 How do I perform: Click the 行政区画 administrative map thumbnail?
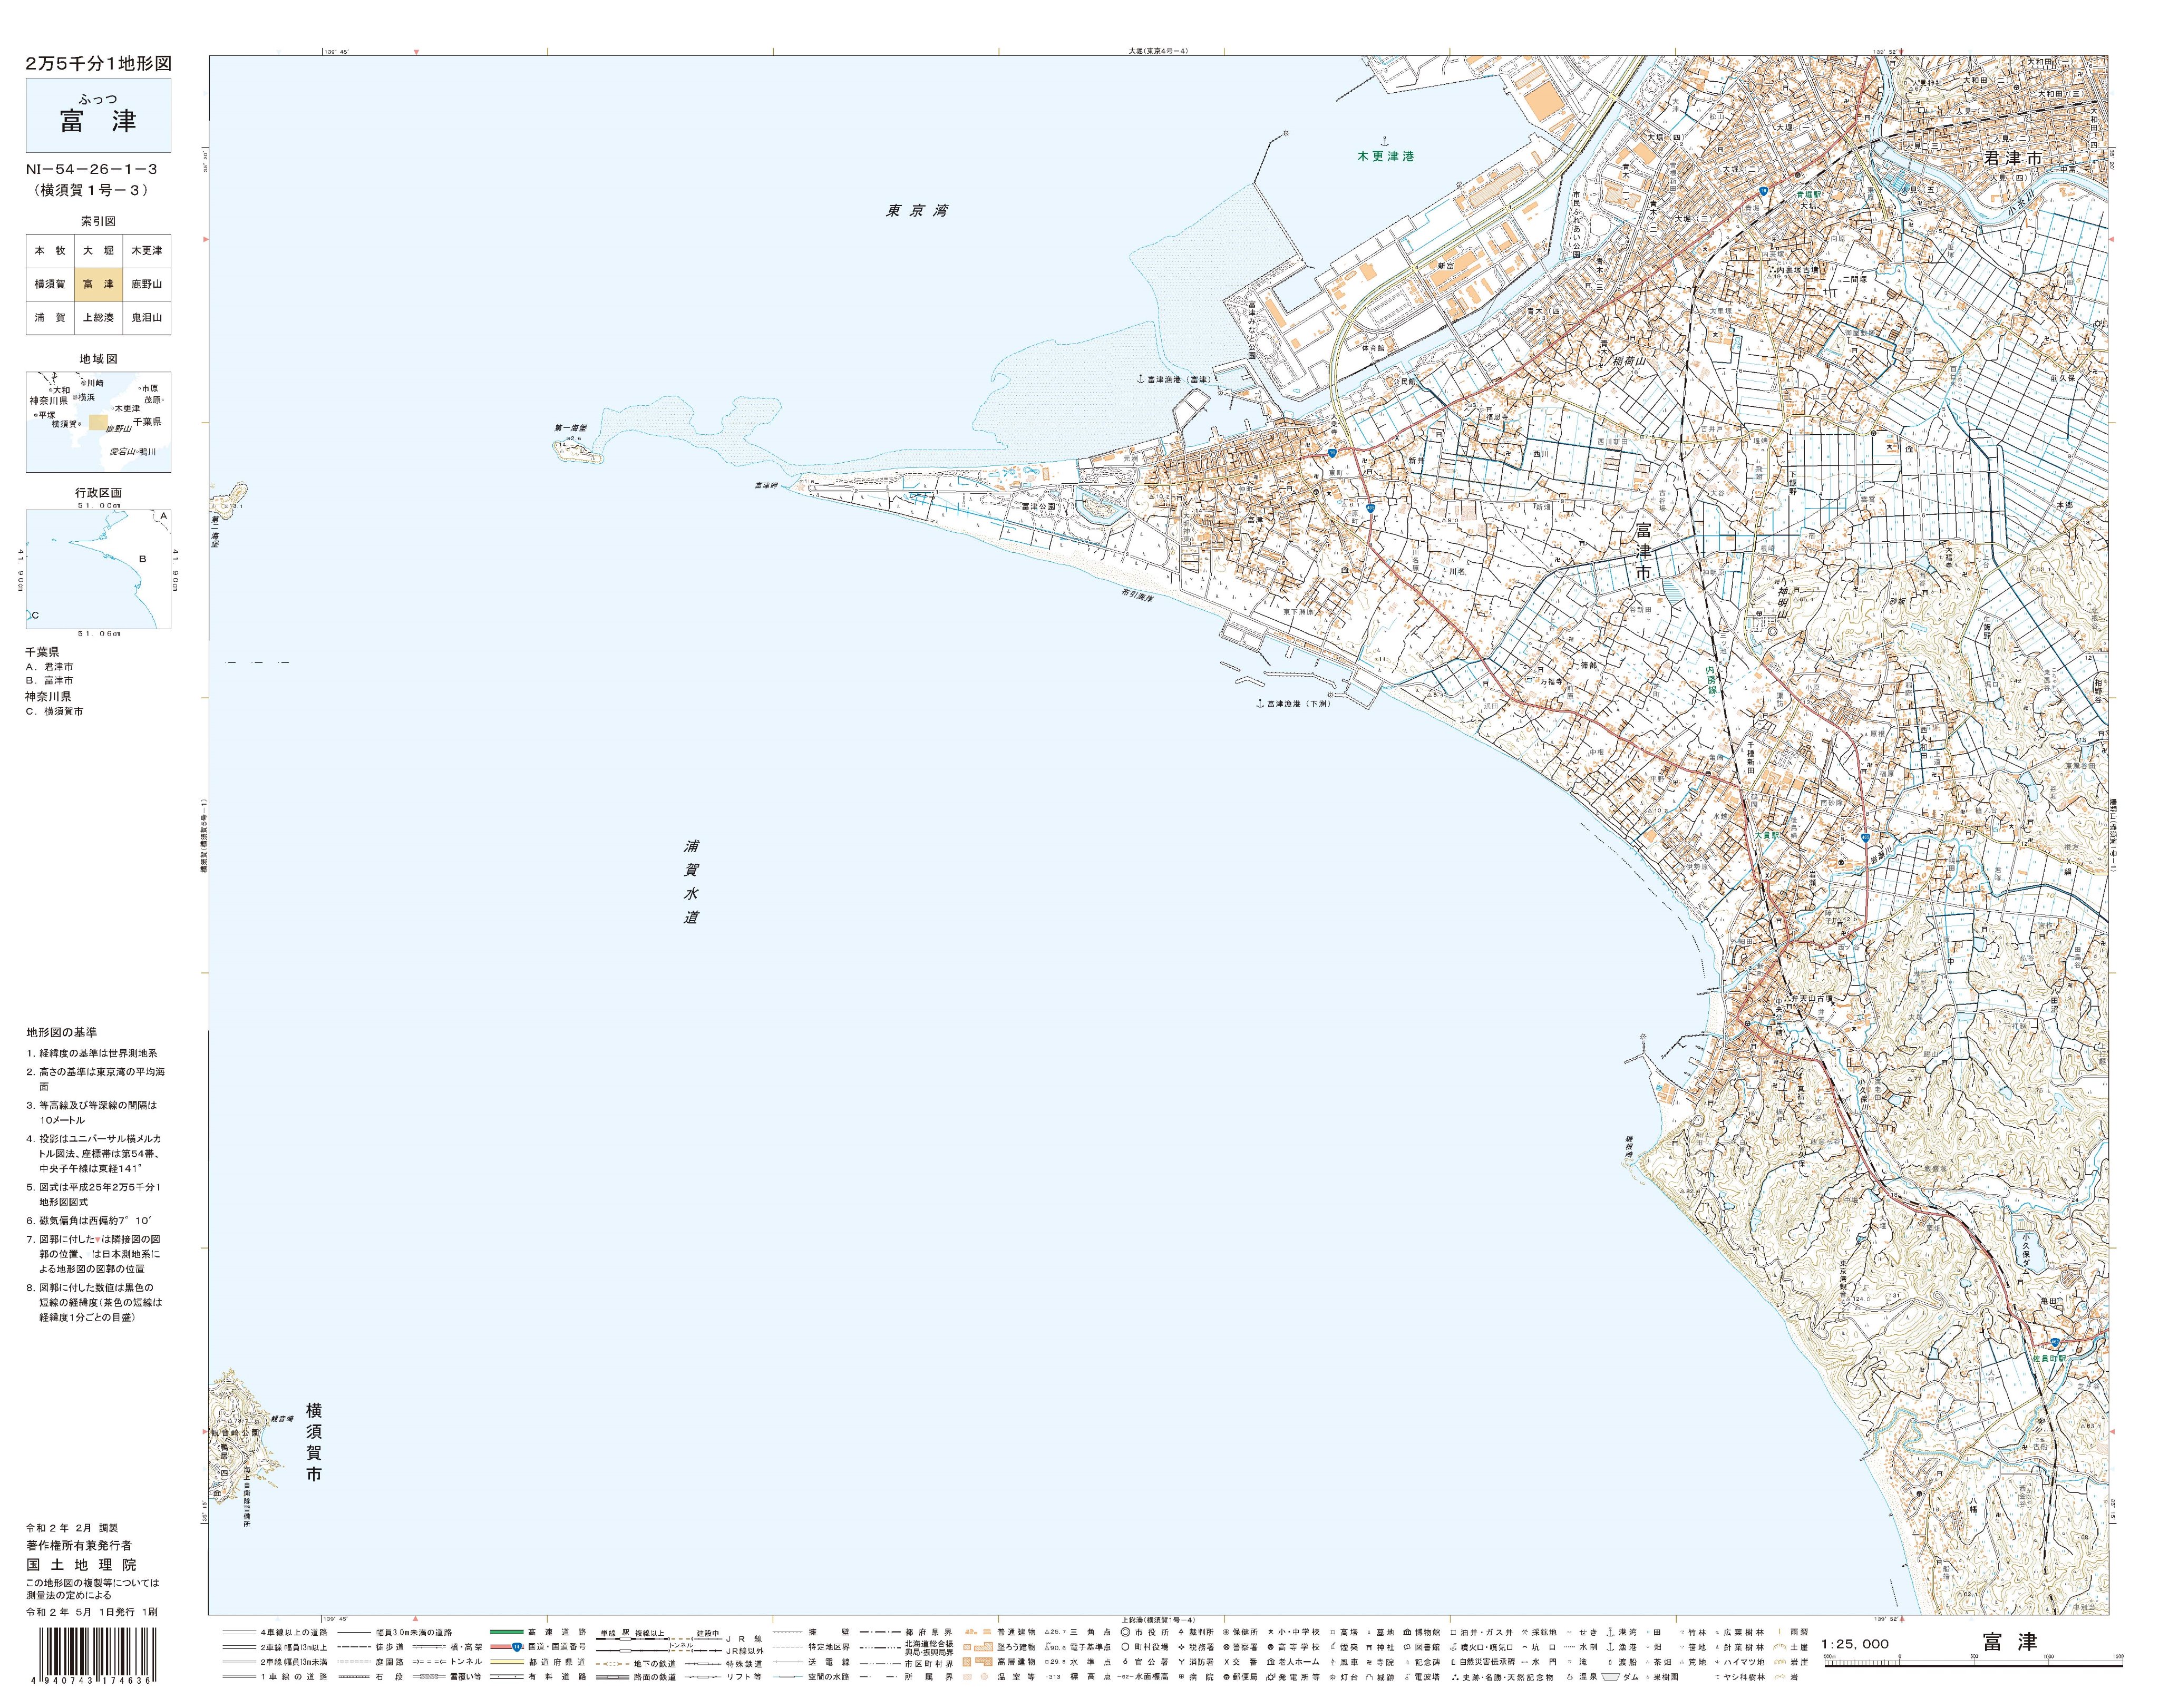coord(98,569)
